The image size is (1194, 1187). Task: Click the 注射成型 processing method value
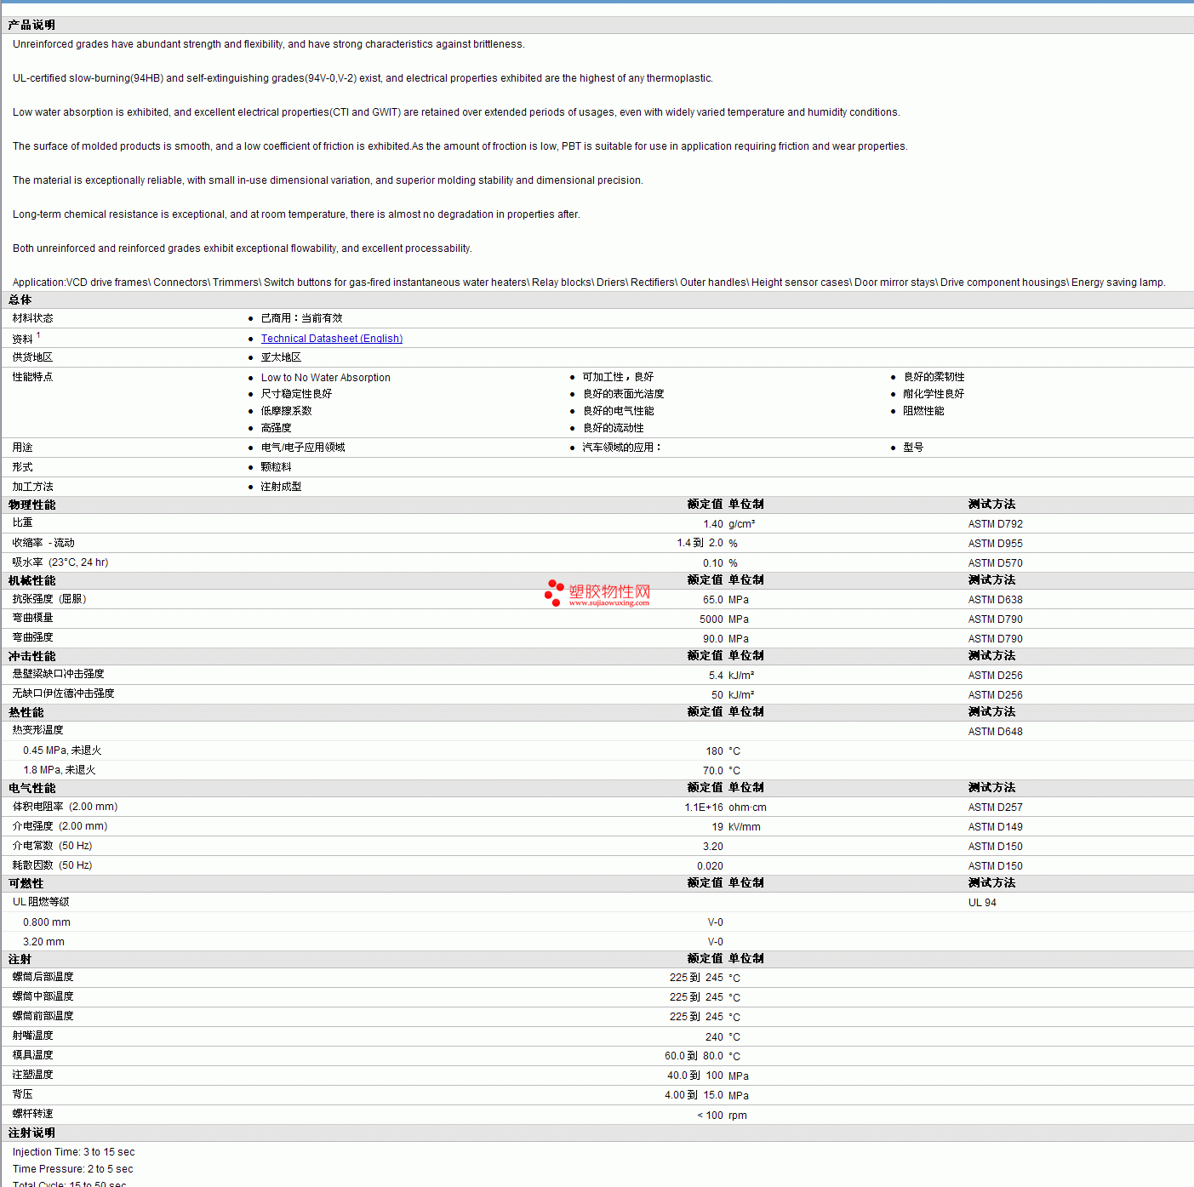pos(281,487)
